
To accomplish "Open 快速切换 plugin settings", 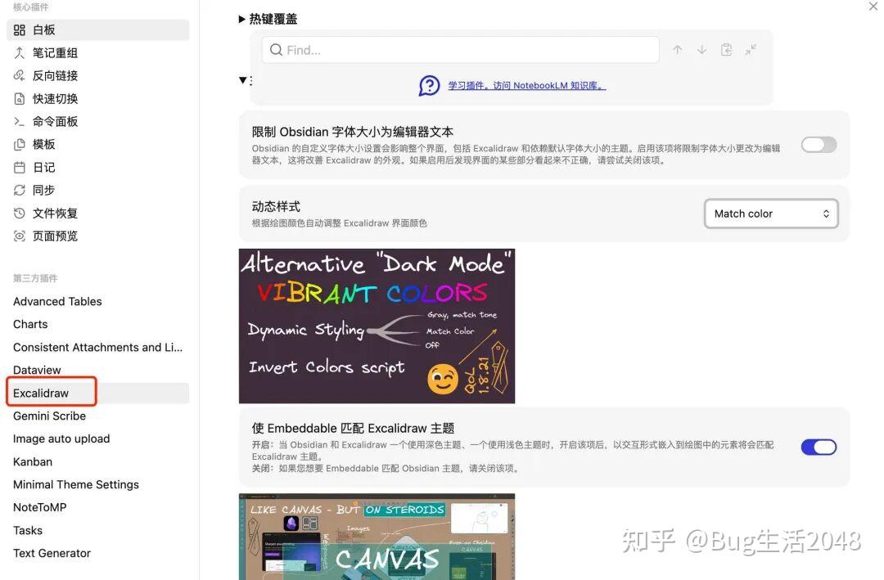I will (x=98, y=99).
